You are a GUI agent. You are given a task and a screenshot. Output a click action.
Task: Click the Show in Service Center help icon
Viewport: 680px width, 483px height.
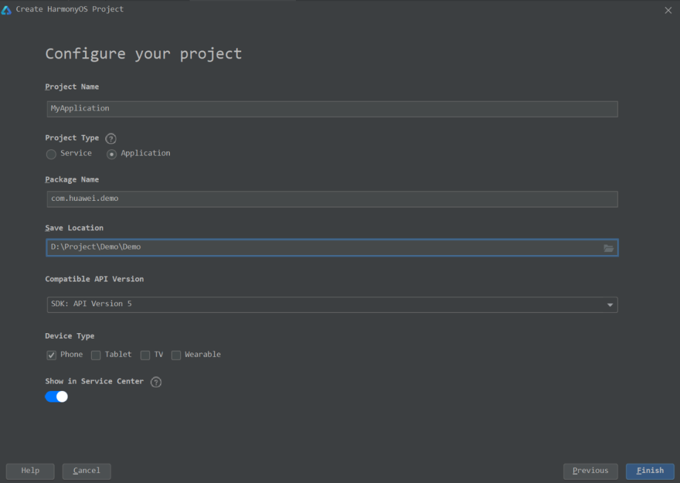pyautogui.click(x=156, y=382)
